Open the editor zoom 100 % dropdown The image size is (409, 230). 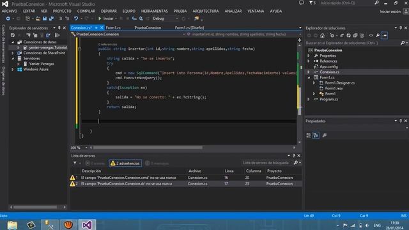86,148
